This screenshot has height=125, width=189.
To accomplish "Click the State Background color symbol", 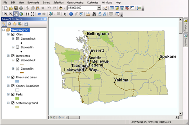I will [x=17, y=107].
